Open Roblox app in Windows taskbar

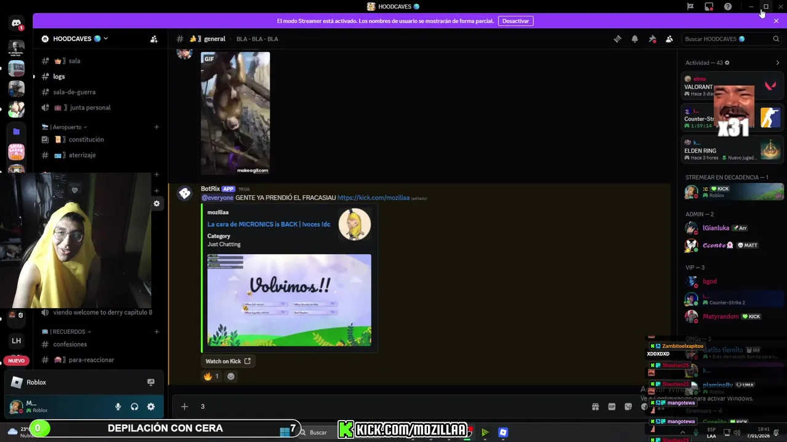click(503, 432)
